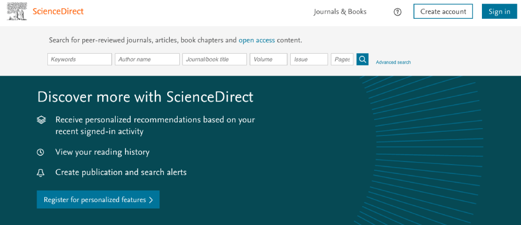521x225 pixels.
Task: Focus the Keywords search field
Action: click(80, 59)
